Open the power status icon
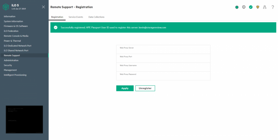The width and height of the screenshot is (278, 140). [x=237, y=7]
